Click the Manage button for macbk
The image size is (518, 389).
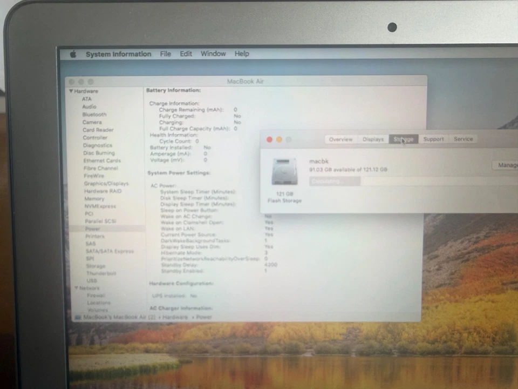click(x=506, y=165)
